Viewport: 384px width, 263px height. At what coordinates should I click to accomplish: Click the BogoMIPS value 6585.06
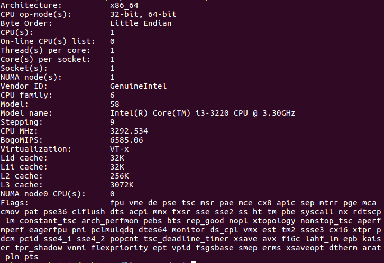126,140
